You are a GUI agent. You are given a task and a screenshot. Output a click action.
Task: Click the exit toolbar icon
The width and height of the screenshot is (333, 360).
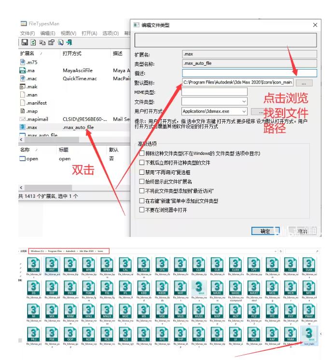pos(69,42)
